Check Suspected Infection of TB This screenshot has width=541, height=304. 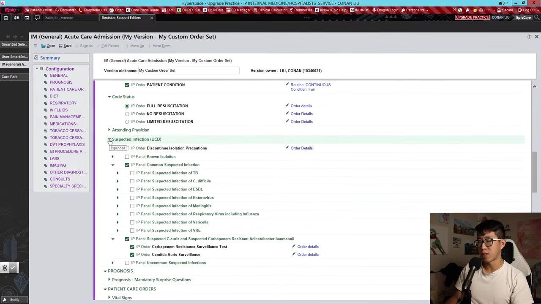click(132, 173)
